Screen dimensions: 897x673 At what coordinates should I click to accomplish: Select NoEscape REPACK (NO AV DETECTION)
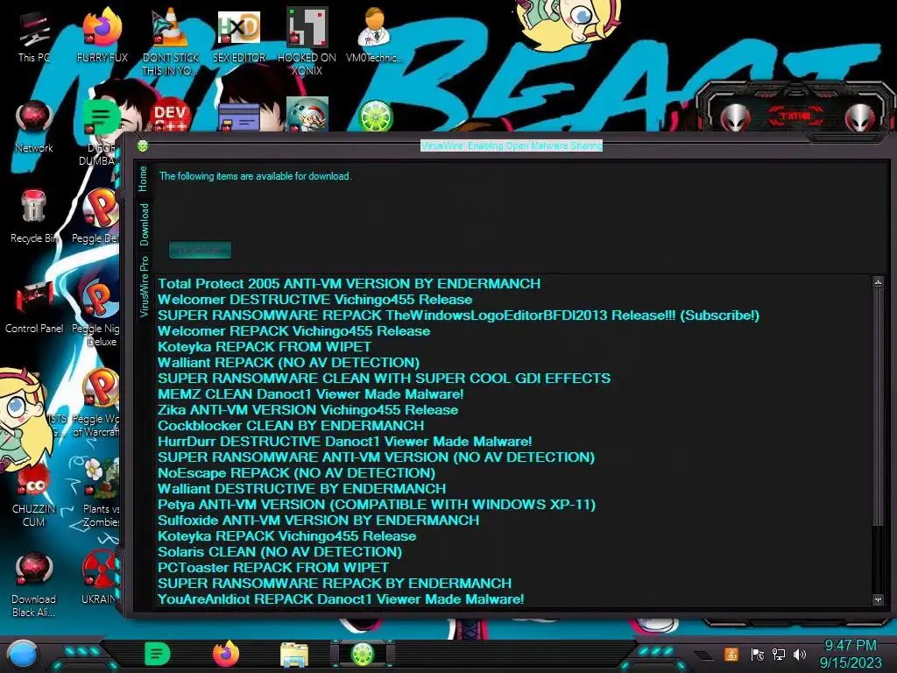coord(296,473)
